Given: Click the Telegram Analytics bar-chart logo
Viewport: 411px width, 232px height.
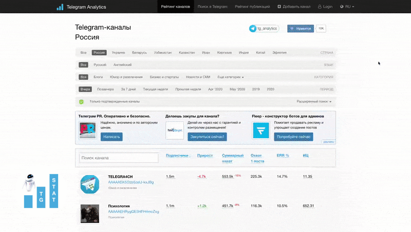Looking at the screenshot, I should click(60, 7).
